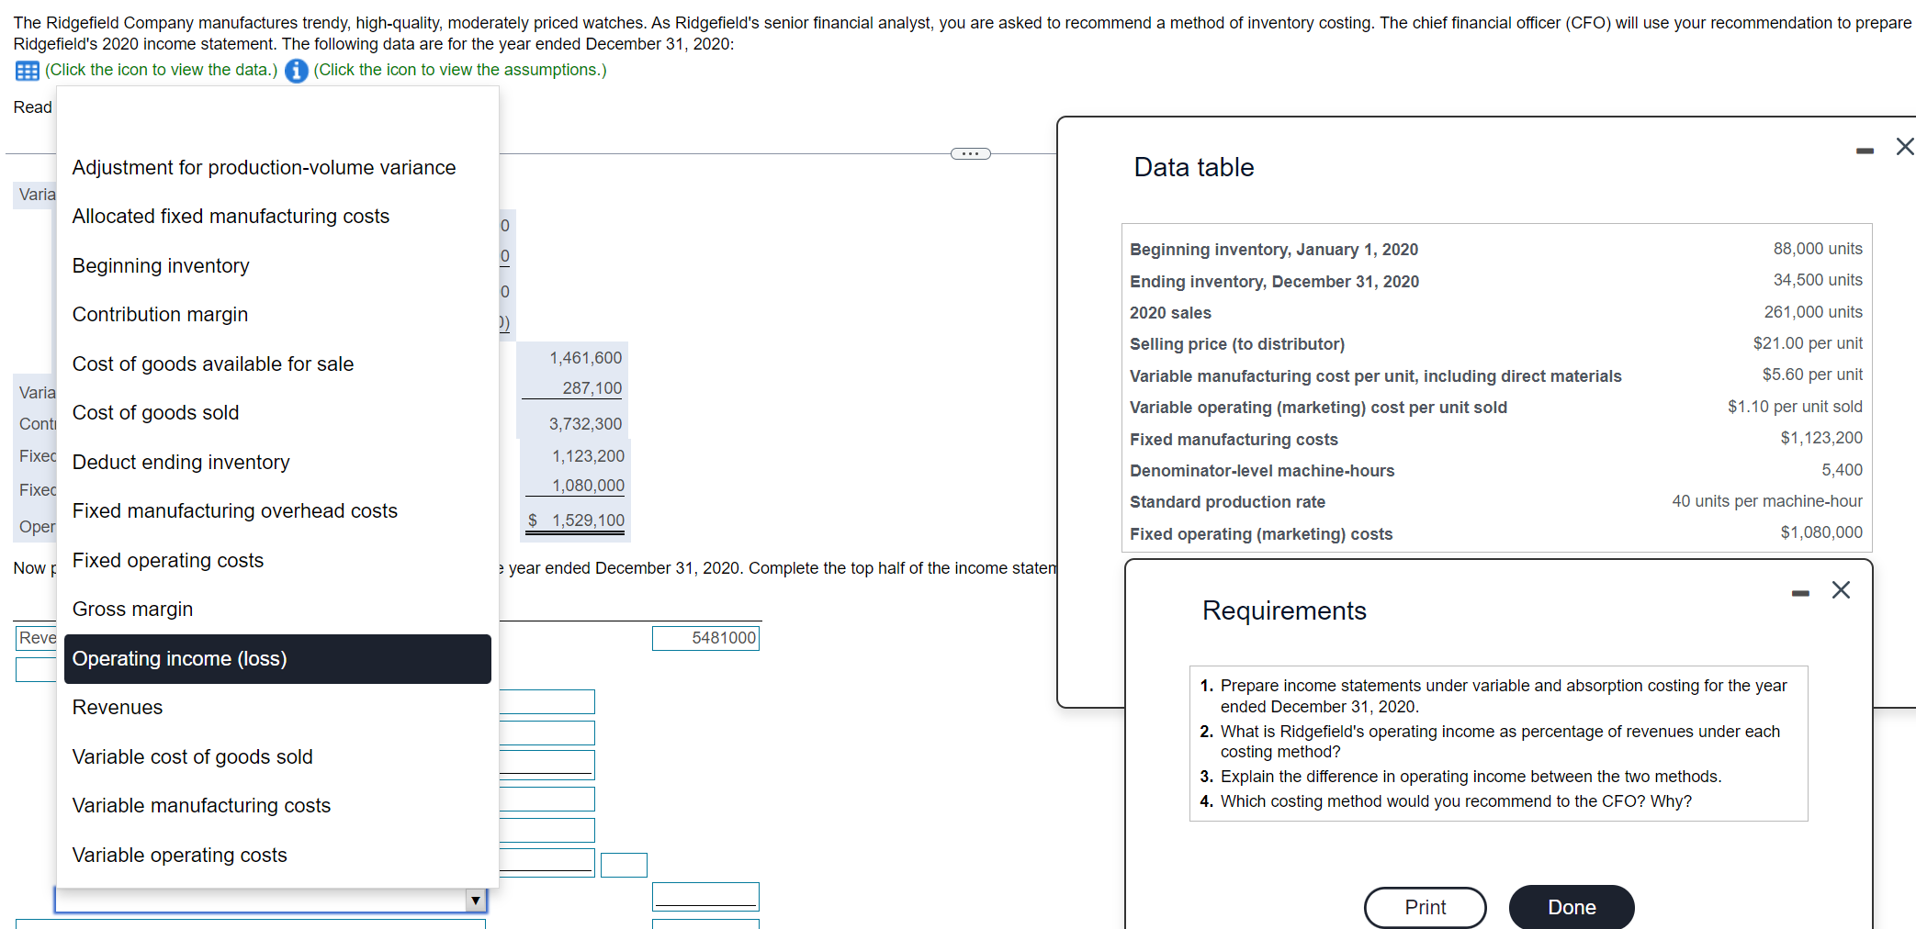The width and height of the screenshot is (1916, 929).
Task: Click the $1.10 per unit sold value
Action: click(1795, 407)
